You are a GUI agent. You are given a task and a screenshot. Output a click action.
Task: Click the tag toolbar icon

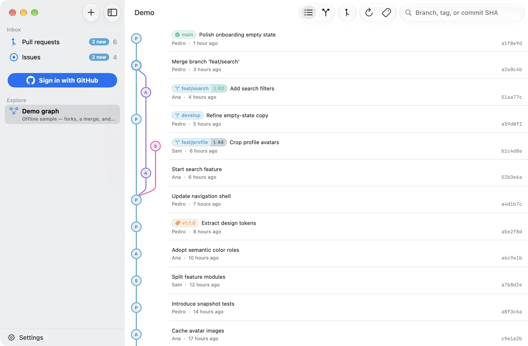pyautogui.click(x=386, y=13)
